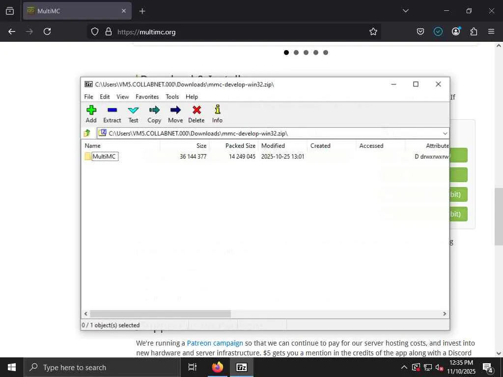The height and width of the screenshot is (377, 503).
Task: Click the 7-Zip address path field
Action: (x=273, y=134)
